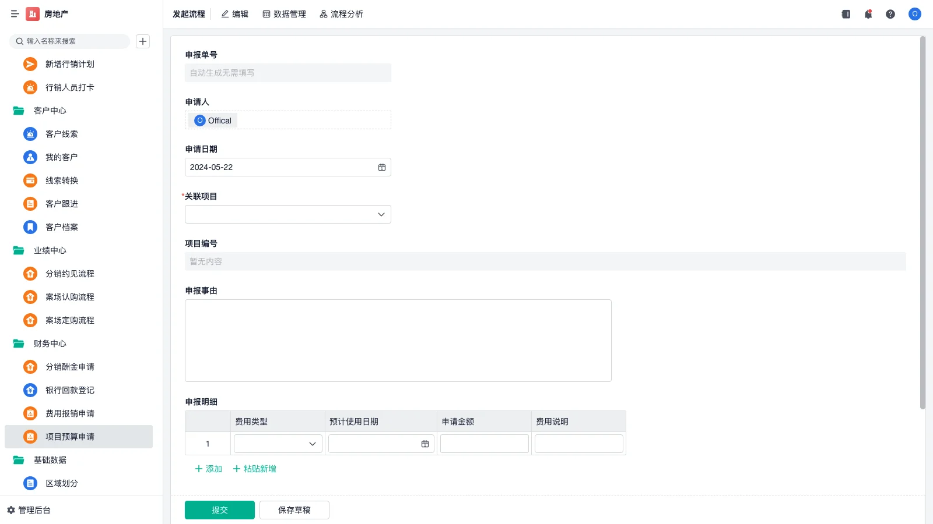The width and height of the screenshot is (933, 524).
Task: Collapse the 财务中心 folder
Action: click(x=19, y=344)
